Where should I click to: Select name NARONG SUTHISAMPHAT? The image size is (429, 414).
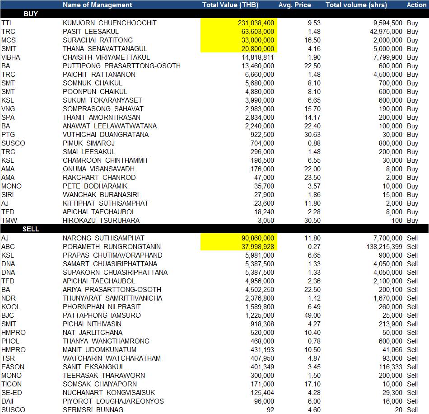coord(103,238)
